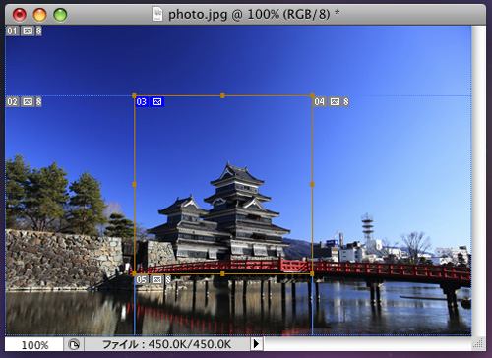The height and width of the screenshot is (358, 492).
Task: Click the top-left corner handle of slice 03
Action: coord(134,95)
